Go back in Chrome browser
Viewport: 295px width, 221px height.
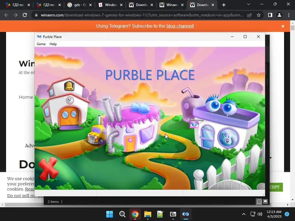[x=6, y=15]
